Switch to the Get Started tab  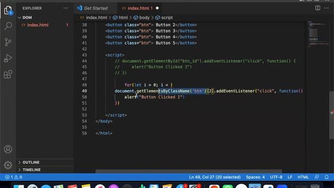[96, 8]
